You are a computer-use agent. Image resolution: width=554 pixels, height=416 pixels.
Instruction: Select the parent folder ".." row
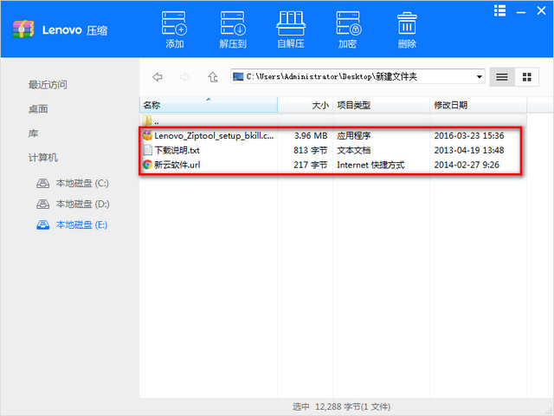pyautogui.click(x=332, y=121)
